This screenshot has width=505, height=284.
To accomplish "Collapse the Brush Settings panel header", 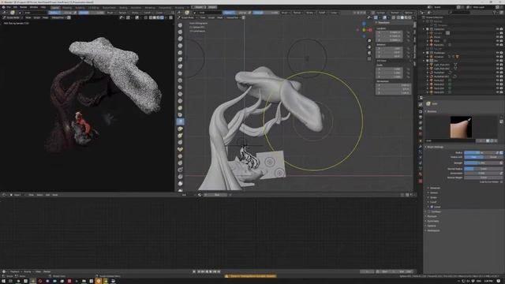I will click(x=435, y=147).
